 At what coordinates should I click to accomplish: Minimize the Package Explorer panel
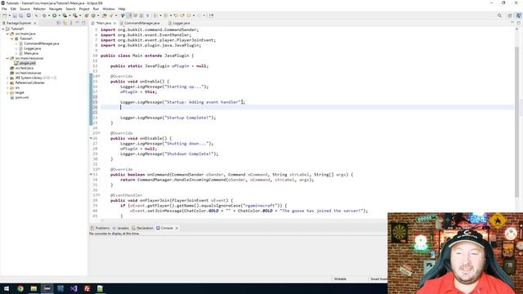click(78, 23)
